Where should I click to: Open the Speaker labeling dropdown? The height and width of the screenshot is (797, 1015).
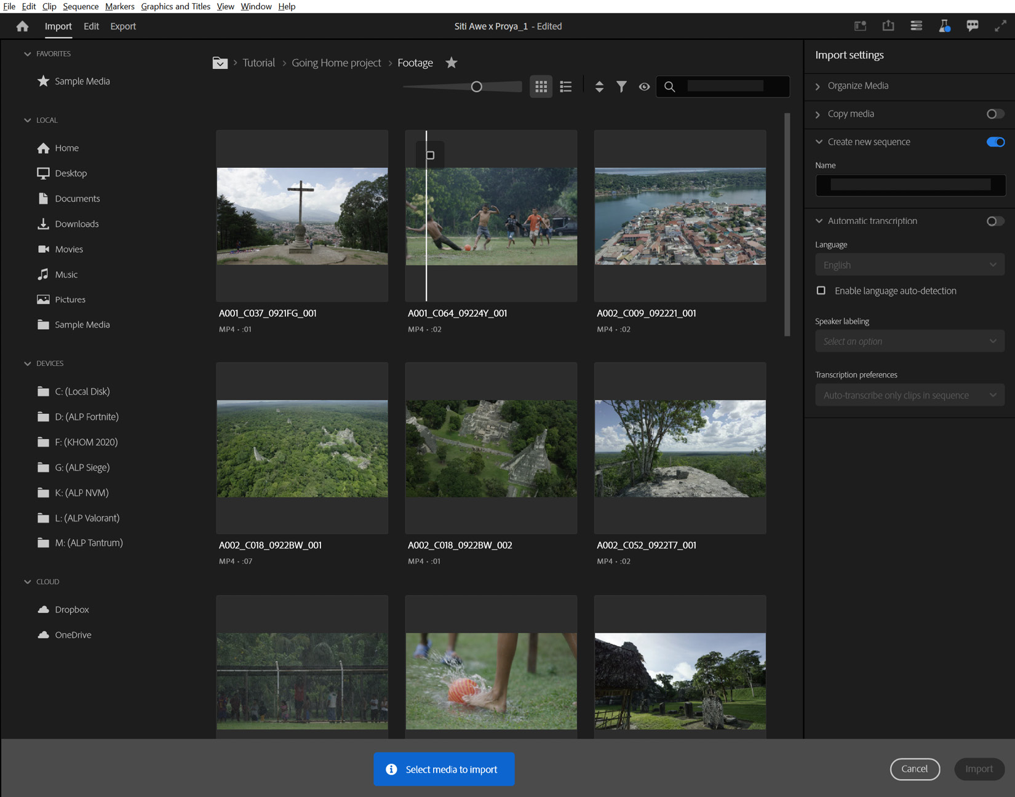click(x=909, y=341)
